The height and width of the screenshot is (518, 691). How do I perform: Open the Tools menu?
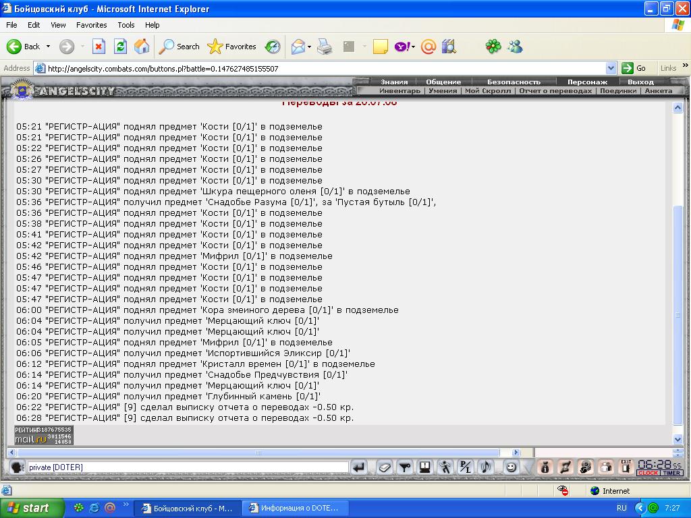[126, 25]
